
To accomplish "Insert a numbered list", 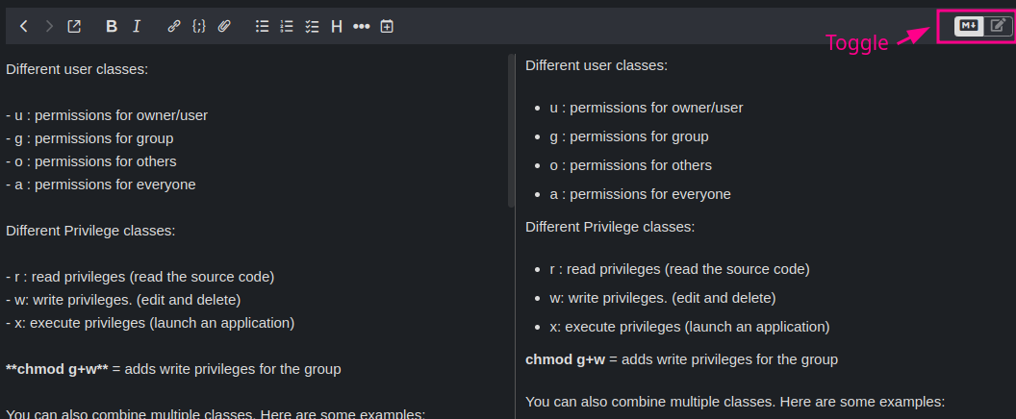I will pos(287,27).
